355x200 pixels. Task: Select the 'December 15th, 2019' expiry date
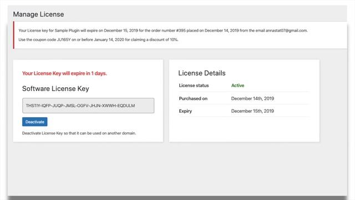tap(252, 111)
